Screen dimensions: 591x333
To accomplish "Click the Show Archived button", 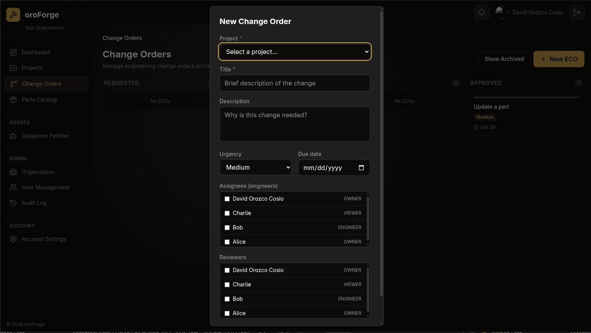I will tap(504, 59).
